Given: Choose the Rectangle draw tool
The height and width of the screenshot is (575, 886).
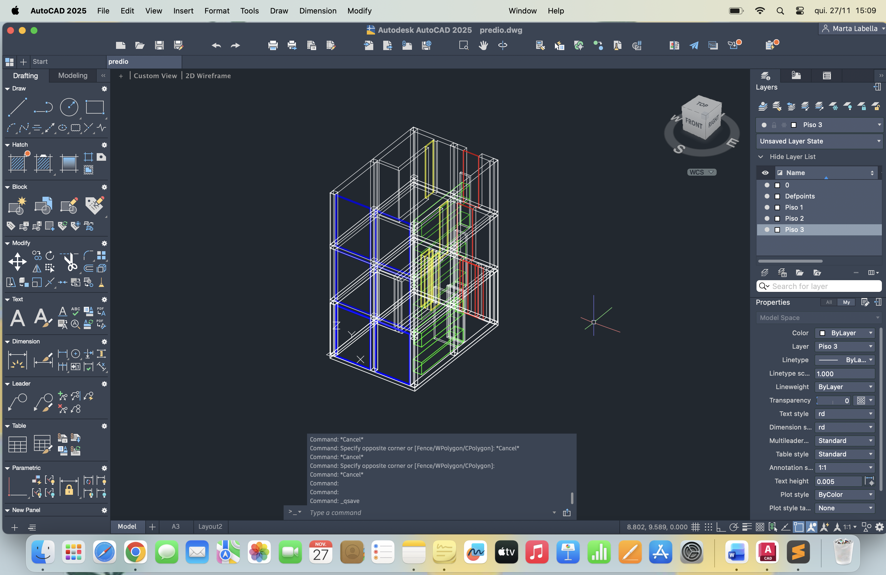Looking at the screenshot, I should coord(95,107).
